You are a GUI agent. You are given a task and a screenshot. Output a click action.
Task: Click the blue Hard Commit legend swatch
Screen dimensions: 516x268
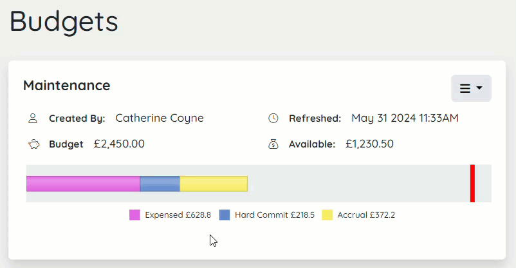pyautogui.click(x=225, y=215)
